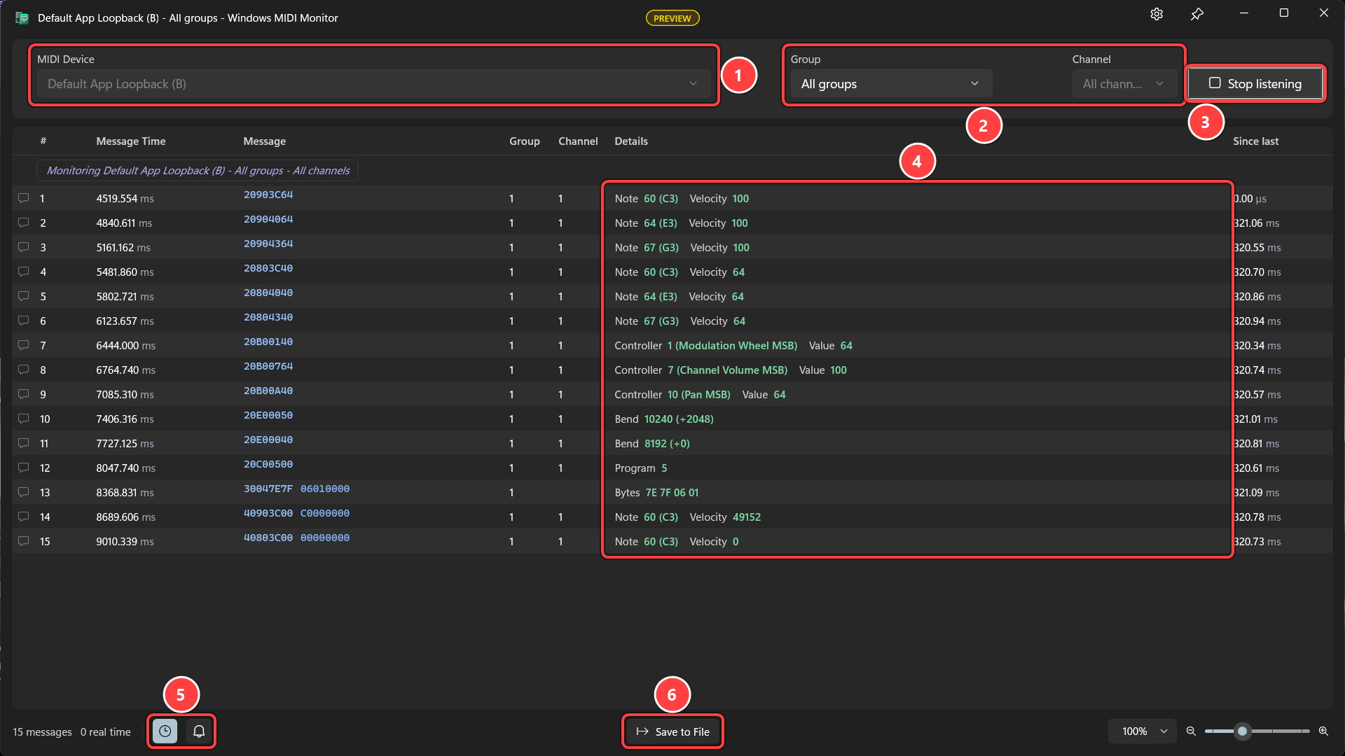Open the 100% zoom level dropdown

[x=1143, y=731]
